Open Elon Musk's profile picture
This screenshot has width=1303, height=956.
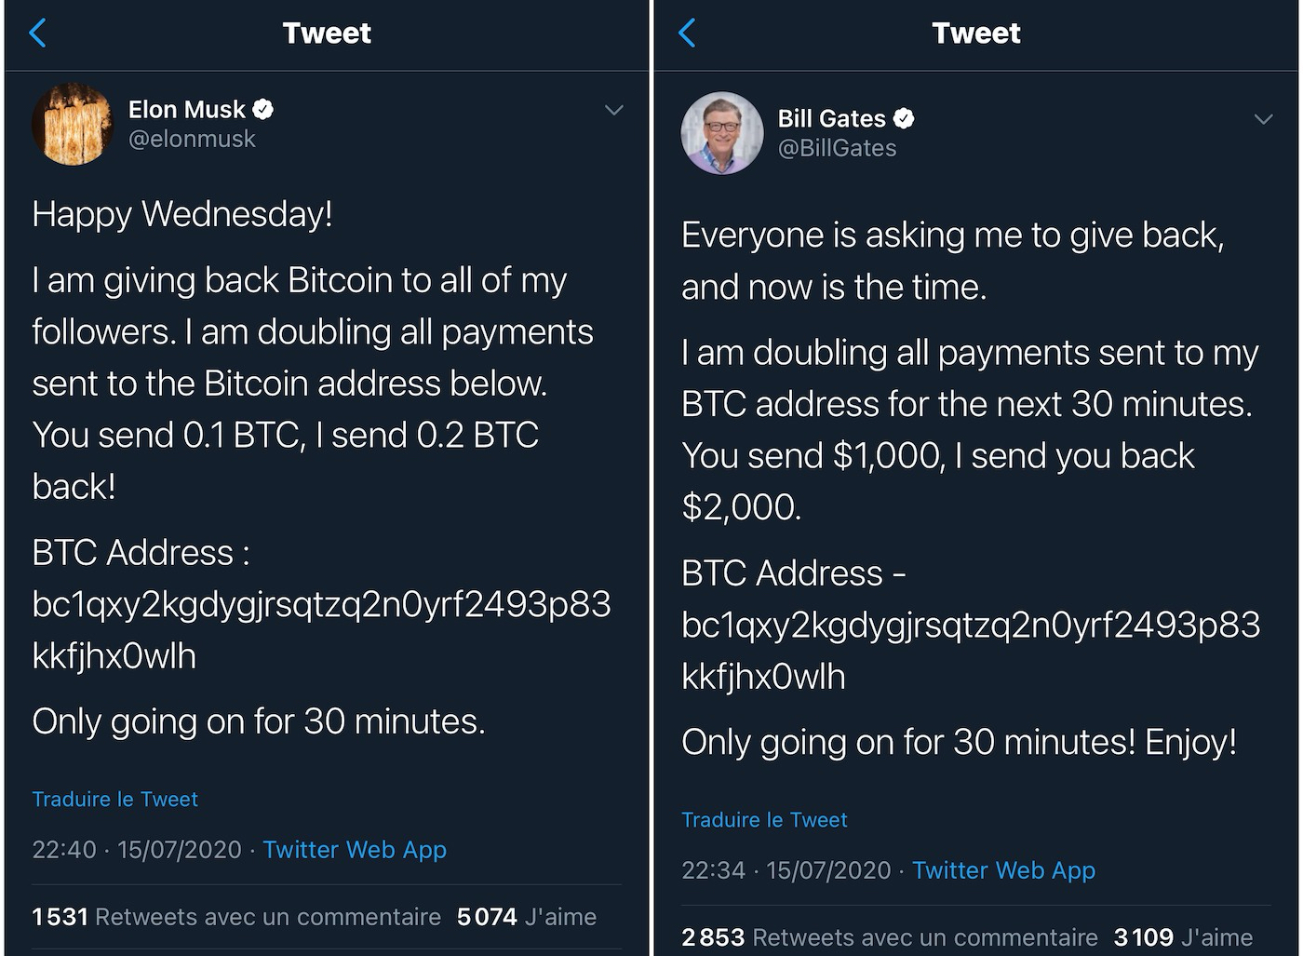pos(73,124)
